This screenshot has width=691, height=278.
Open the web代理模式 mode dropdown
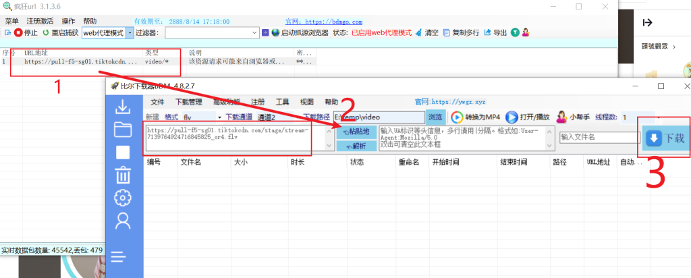130,32
